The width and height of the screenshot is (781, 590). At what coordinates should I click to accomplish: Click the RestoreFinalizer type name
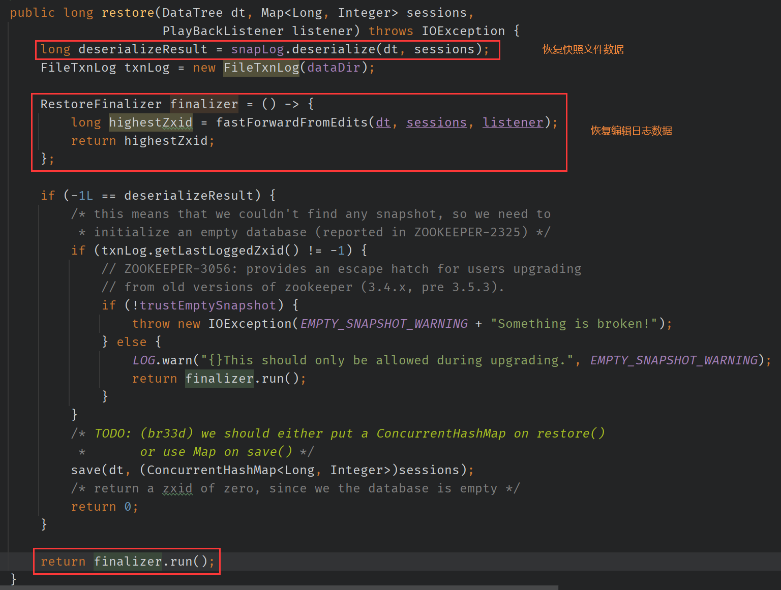coord(101,104)
